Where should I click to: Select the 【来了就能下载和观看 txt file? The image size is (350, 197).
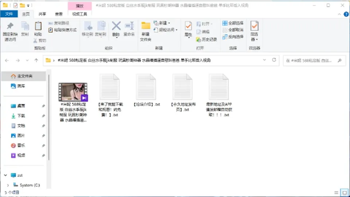click(110, 95)
